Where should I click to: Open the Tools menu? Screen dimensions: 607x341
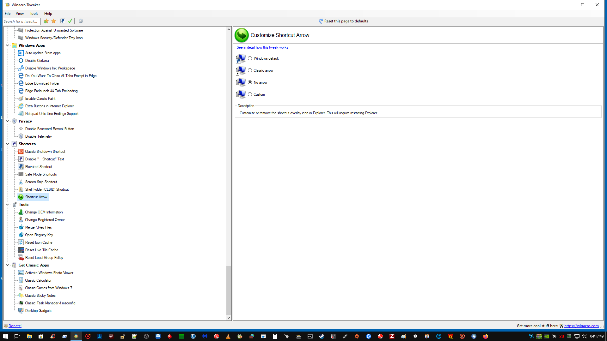tap(34, 14)
